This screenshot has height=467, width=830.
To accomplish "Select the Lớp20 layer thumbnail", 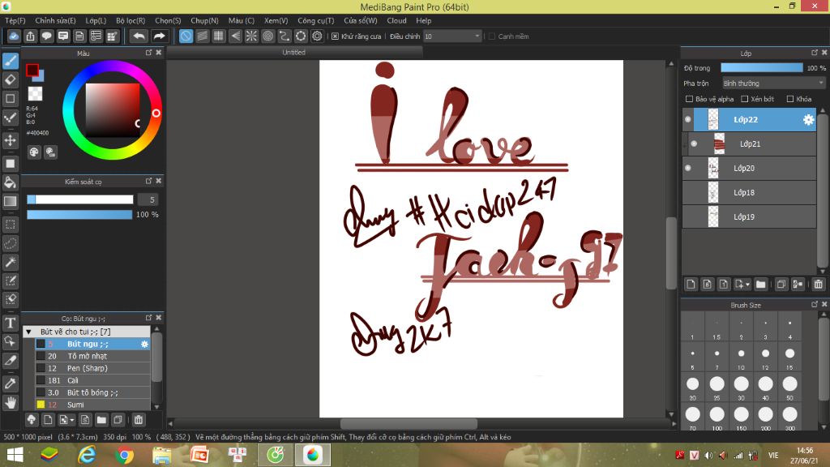I will [x=713, y=169].
